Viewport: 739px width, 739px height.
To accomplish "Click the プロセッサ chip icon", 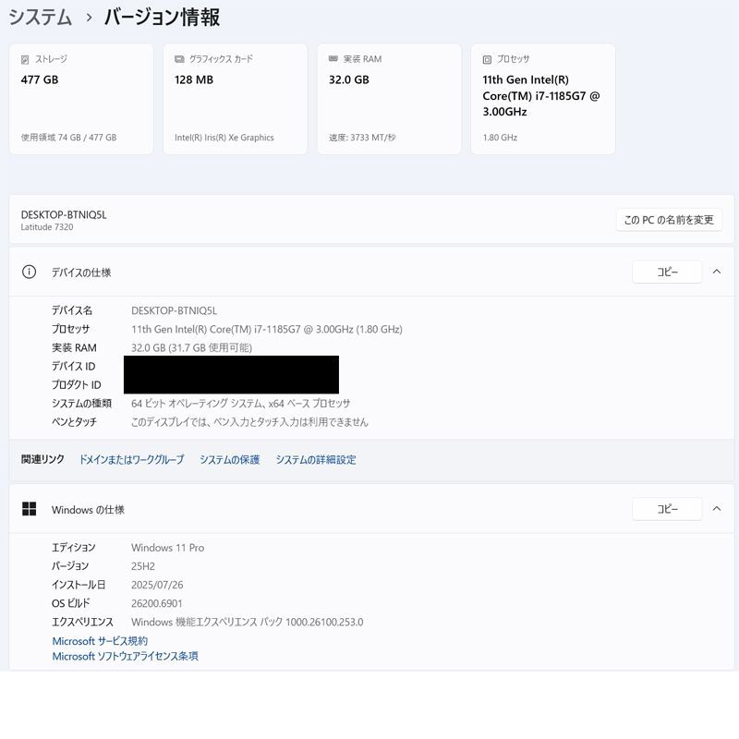I will tap(486, 58).
